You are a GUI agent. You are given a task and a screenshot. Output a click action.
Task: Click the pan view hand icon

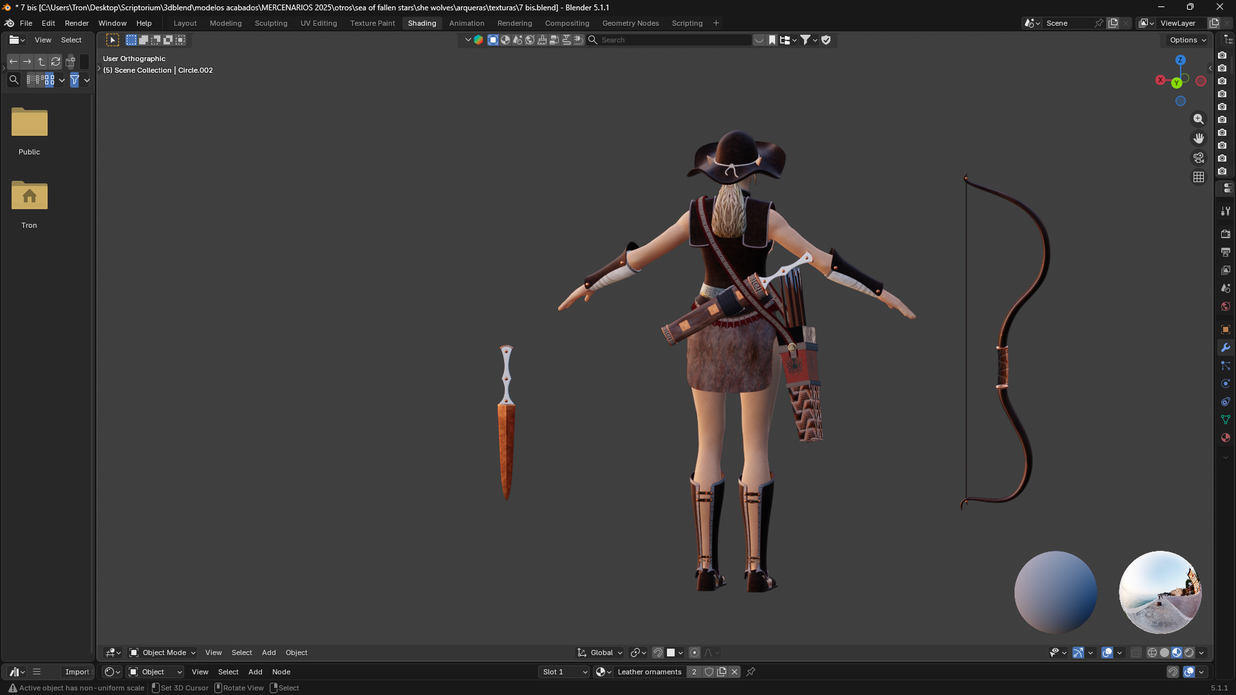pyautogui.click(x=1198, y=138)
